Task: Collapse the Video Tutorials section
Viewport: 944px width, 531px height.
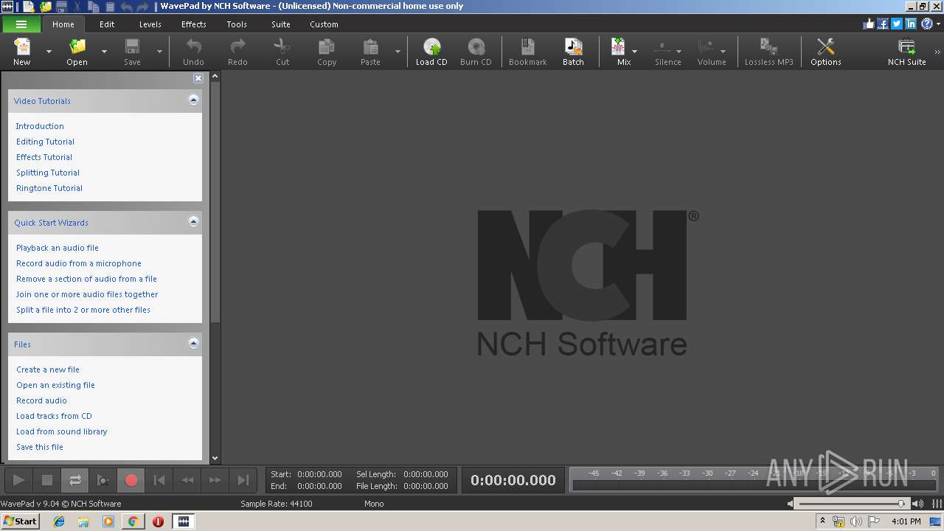Action: pos(193,100)
